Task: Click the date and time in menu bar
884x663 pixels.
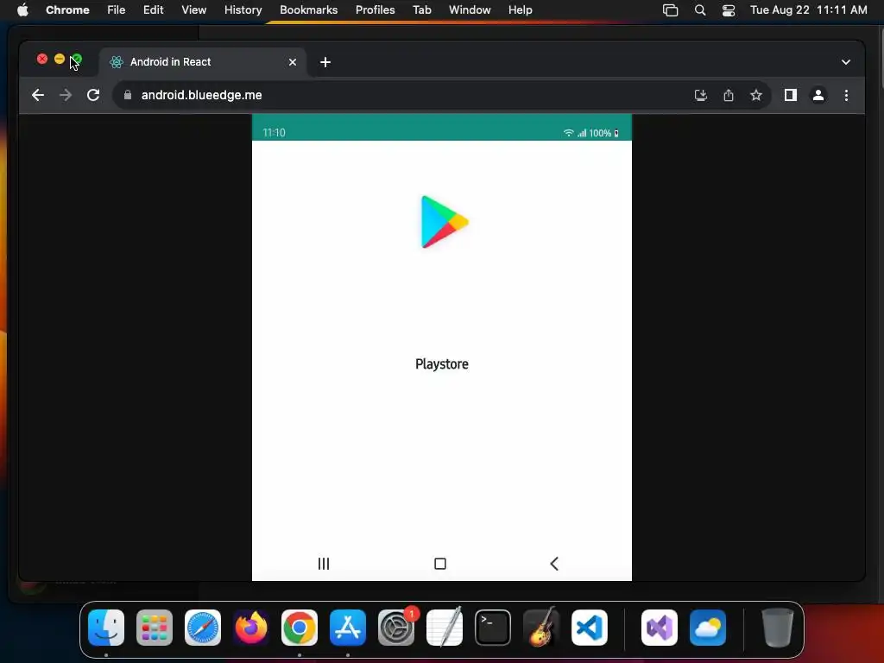Action: tap(808, 10)
